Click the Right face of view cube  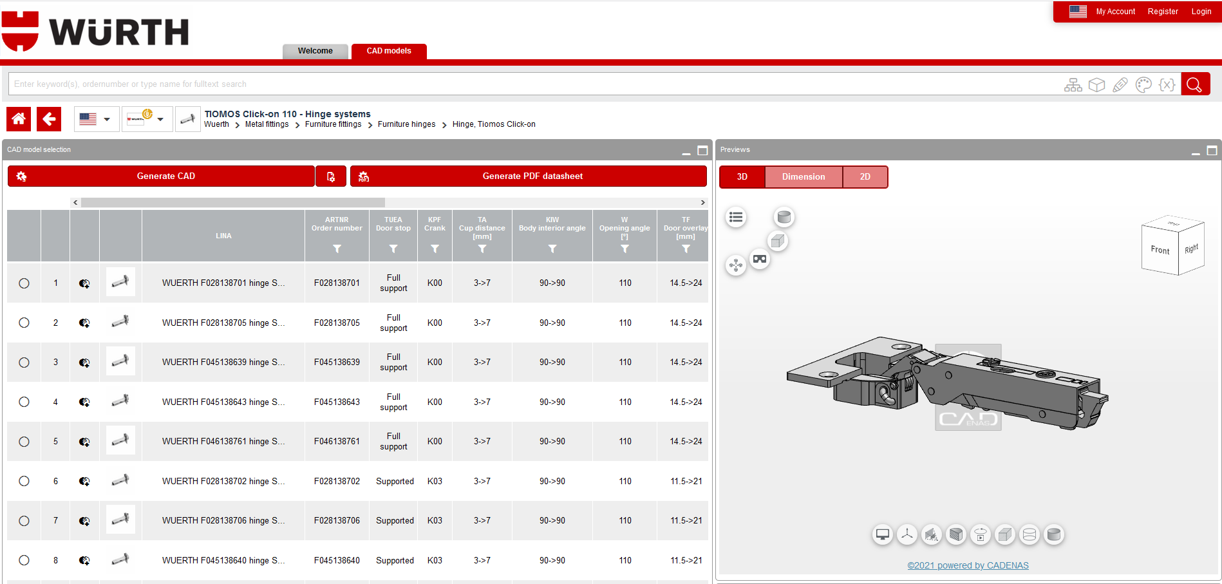click(1191, 249)
